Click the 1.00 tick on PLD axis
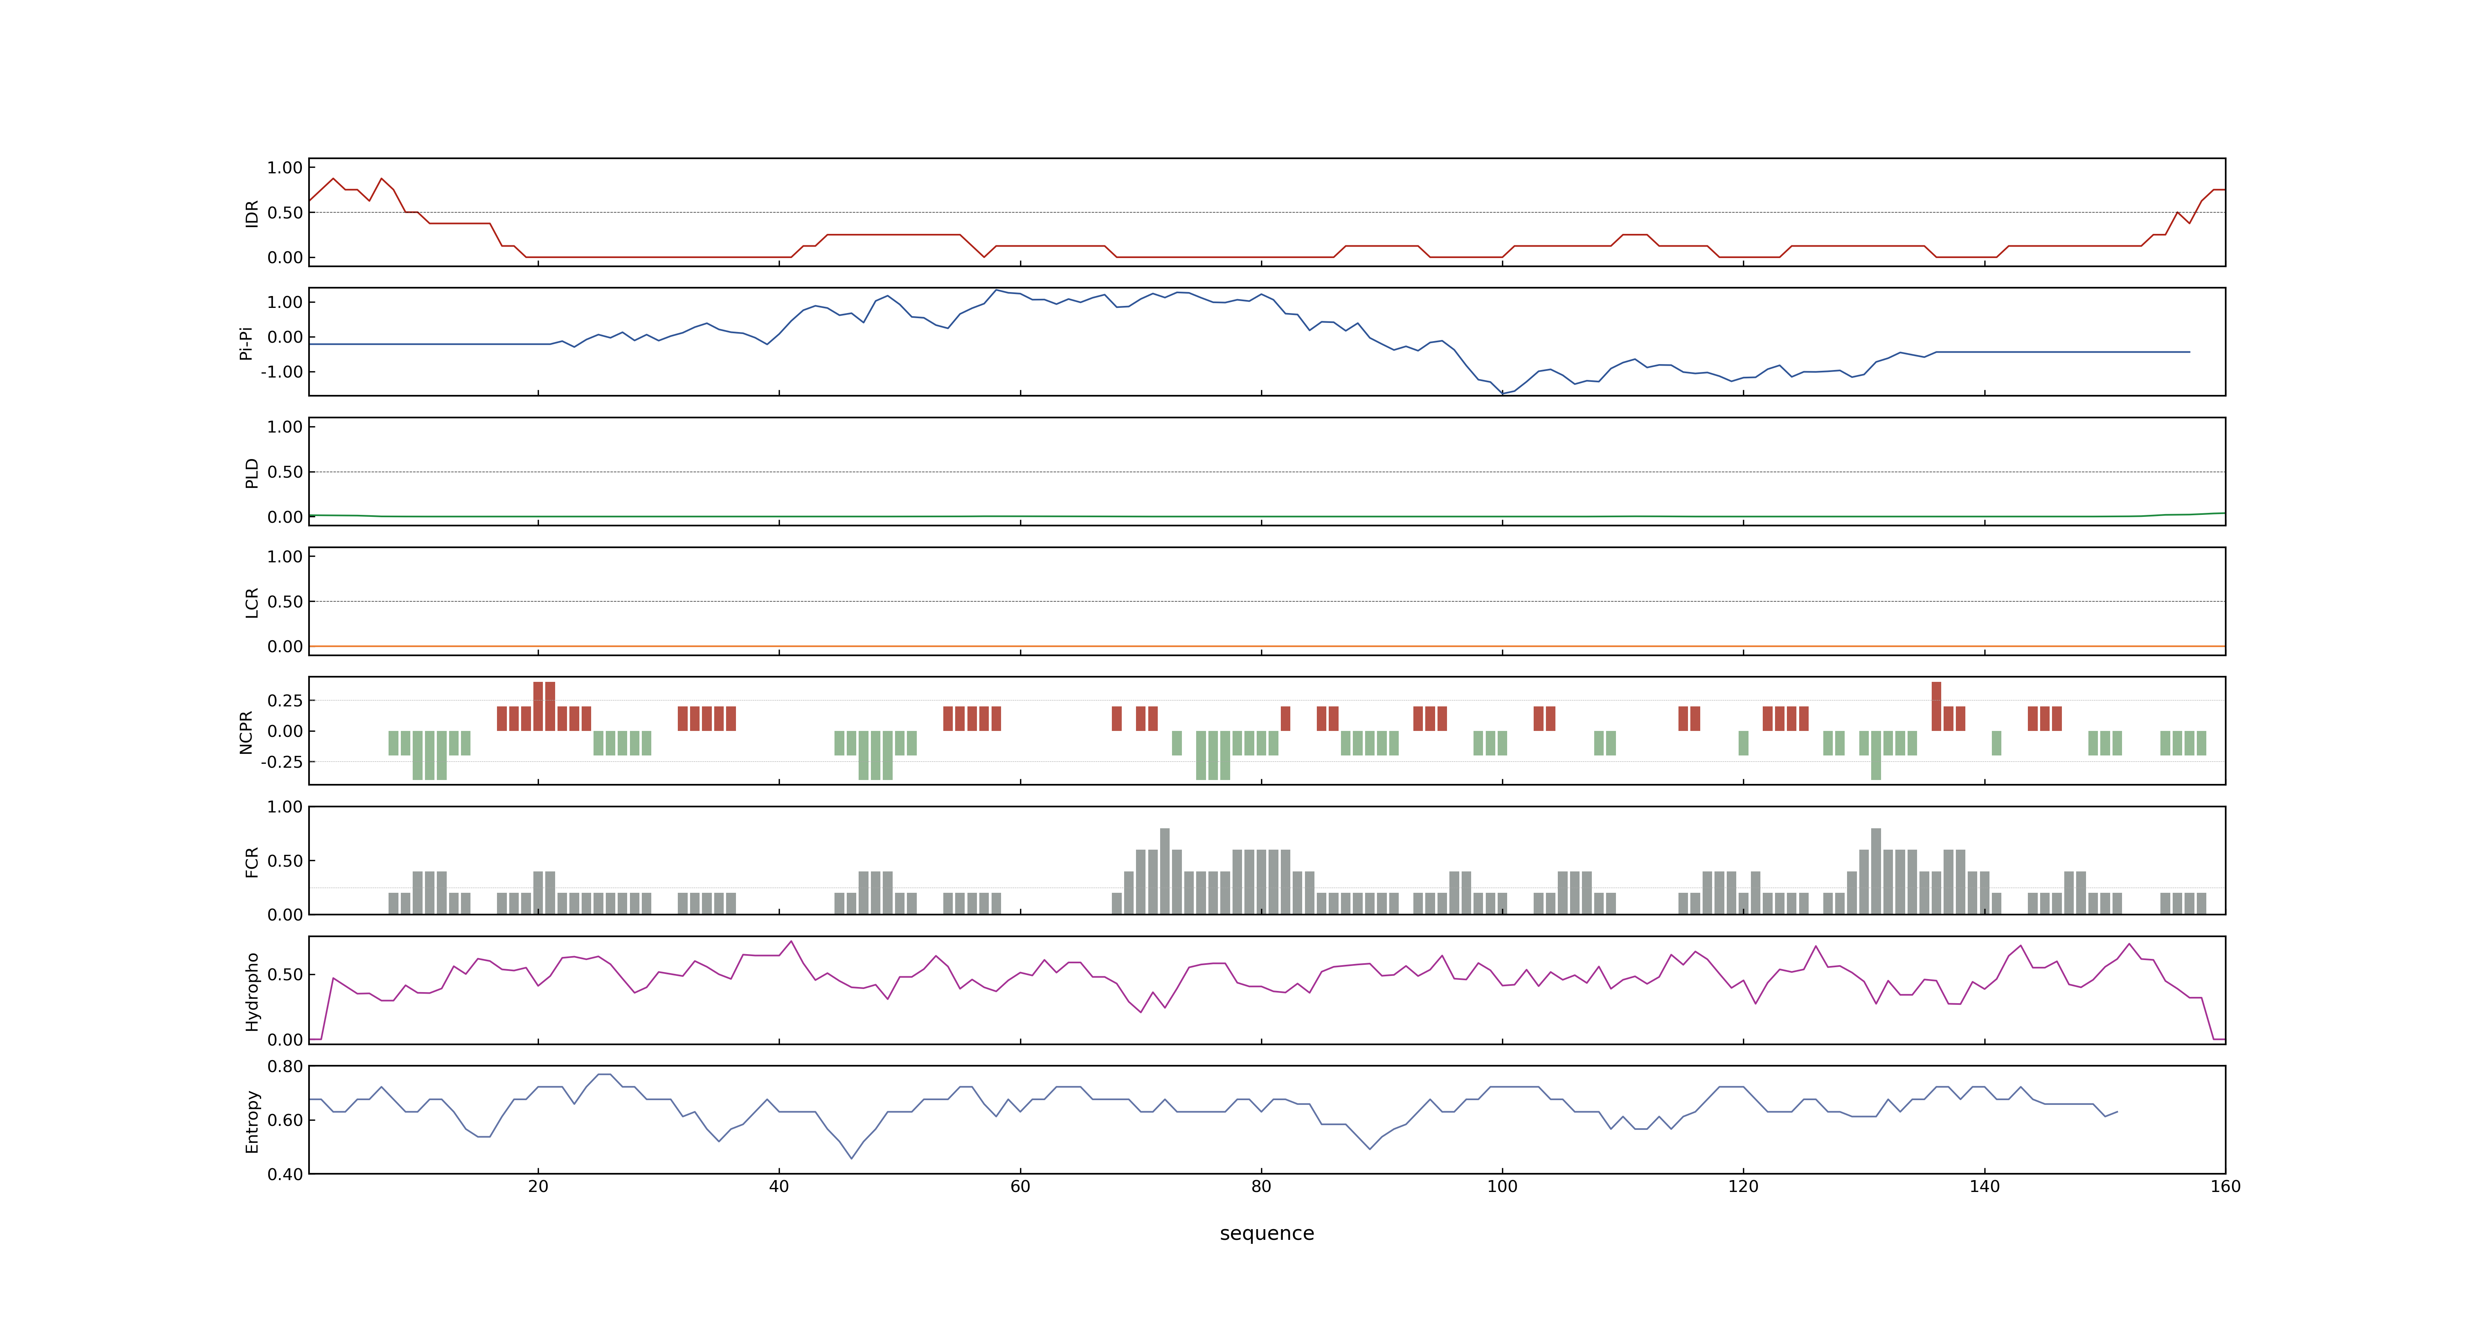Image resolution: width=2473 pixels, height=1319 pixels. tap(285, 427)
